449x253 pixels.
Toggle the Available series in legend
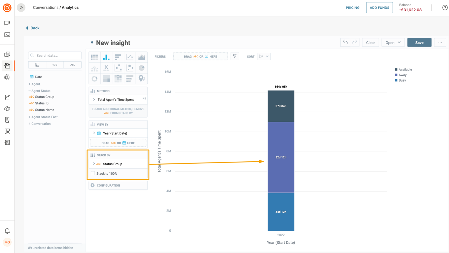[405, 70]
